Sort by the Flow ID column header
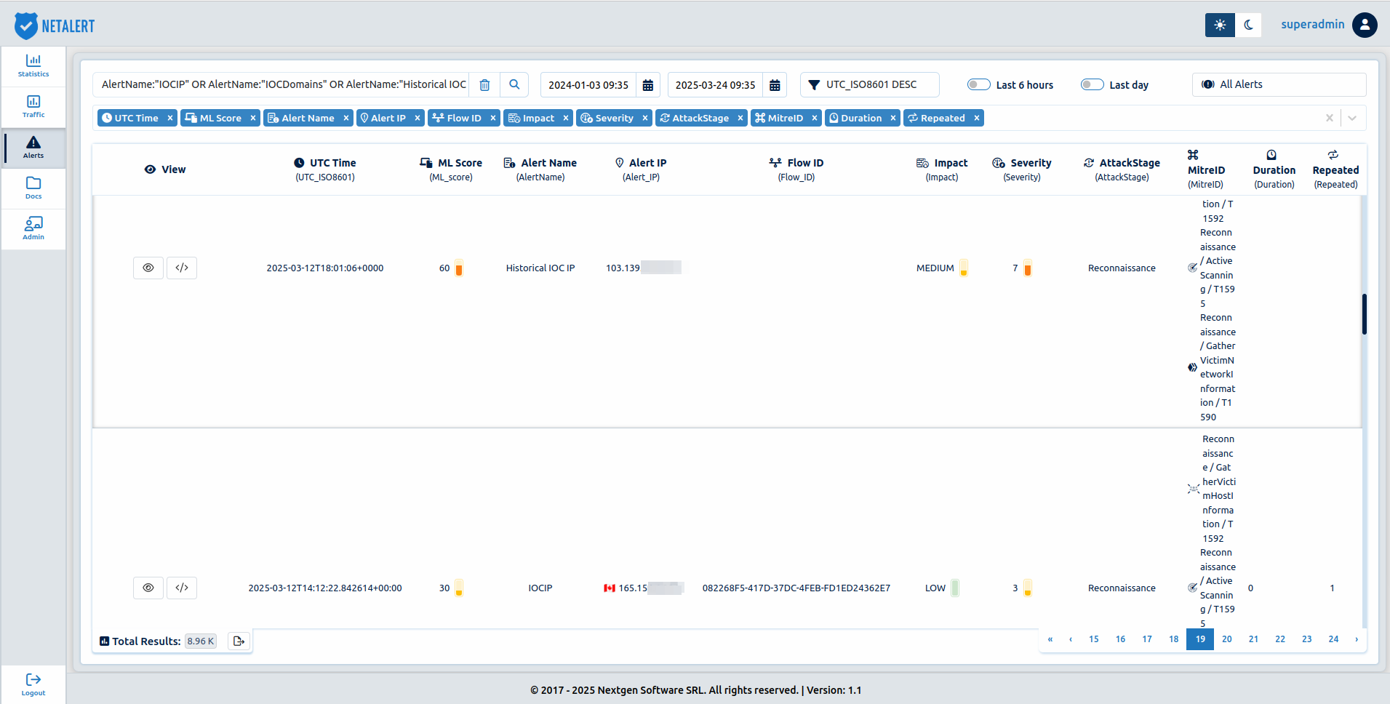 tap(796, 169)
